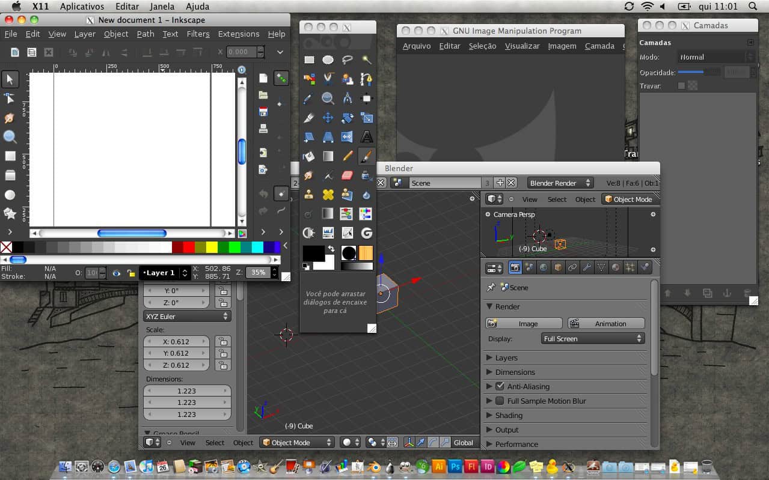Viewport: 769px width, 480px height.
Task: Toggle the Y scale lock in Blender
Action: pyautogui.click(x=222, y=353)
